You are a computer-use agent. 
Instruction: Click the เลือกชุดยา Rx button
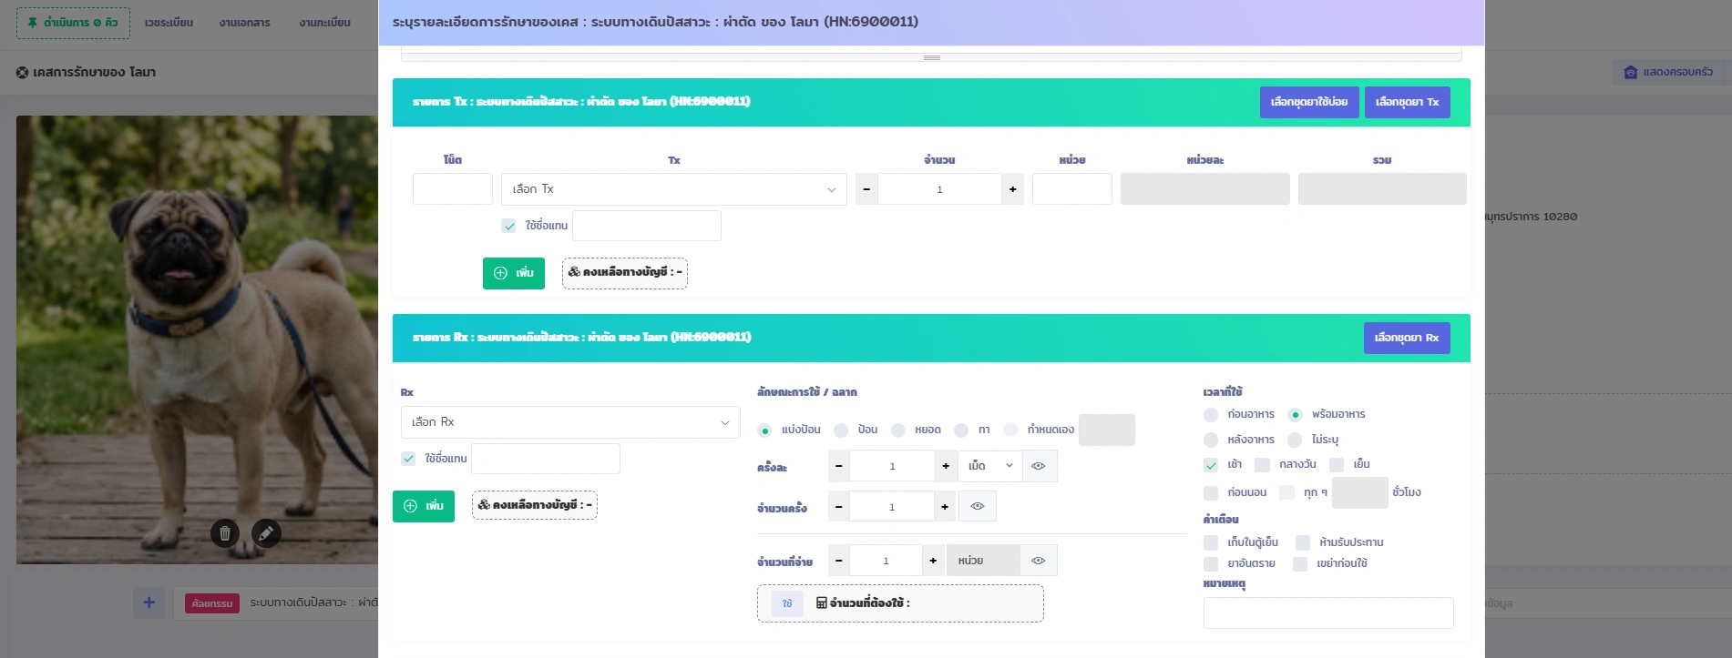1406,338
